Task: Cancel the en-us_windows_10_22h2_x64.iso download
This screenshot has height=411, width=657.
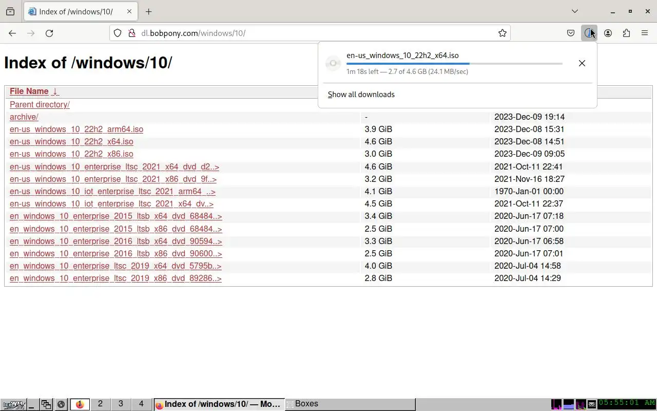Action: (x=582, y=63)
